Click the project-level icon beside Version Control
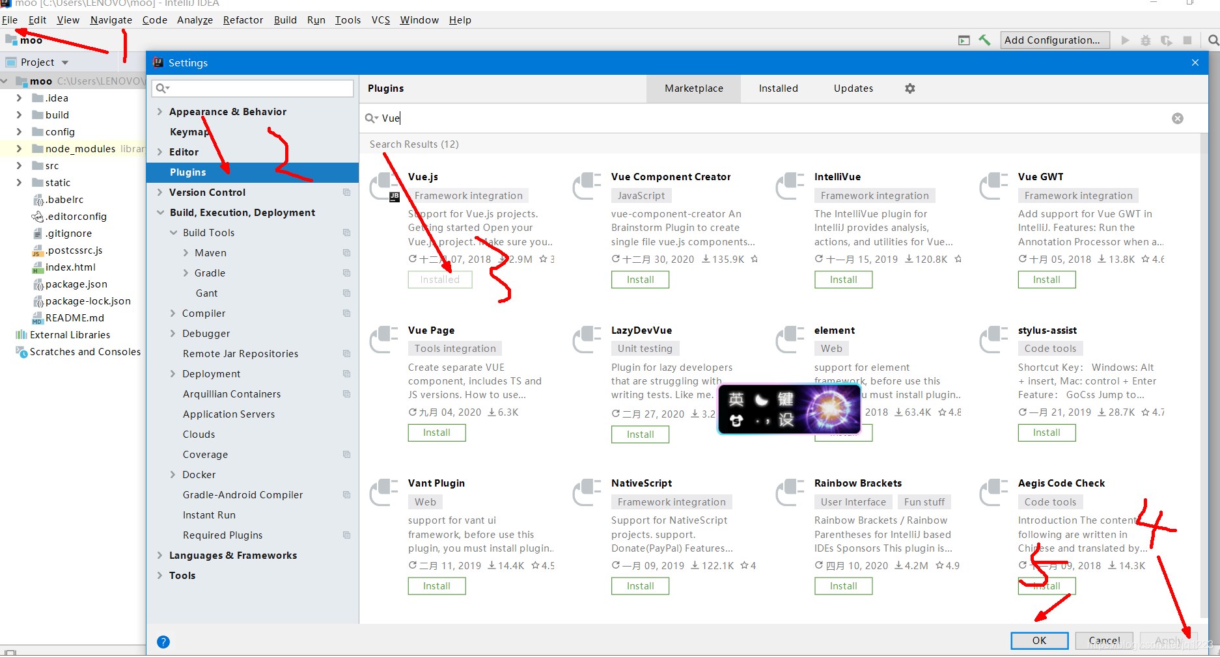The width and height of the screenshot is (1220, 657). point(346,193)
